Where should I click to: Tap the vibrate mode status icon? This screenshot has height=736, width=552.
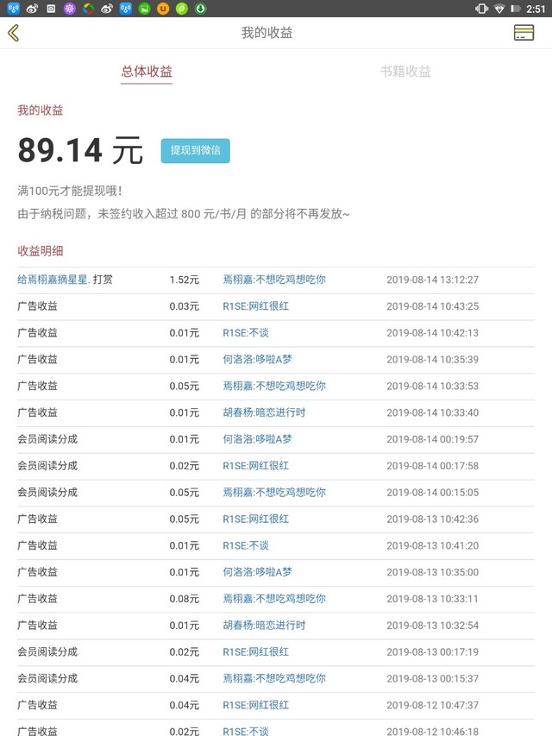(481, 9)
